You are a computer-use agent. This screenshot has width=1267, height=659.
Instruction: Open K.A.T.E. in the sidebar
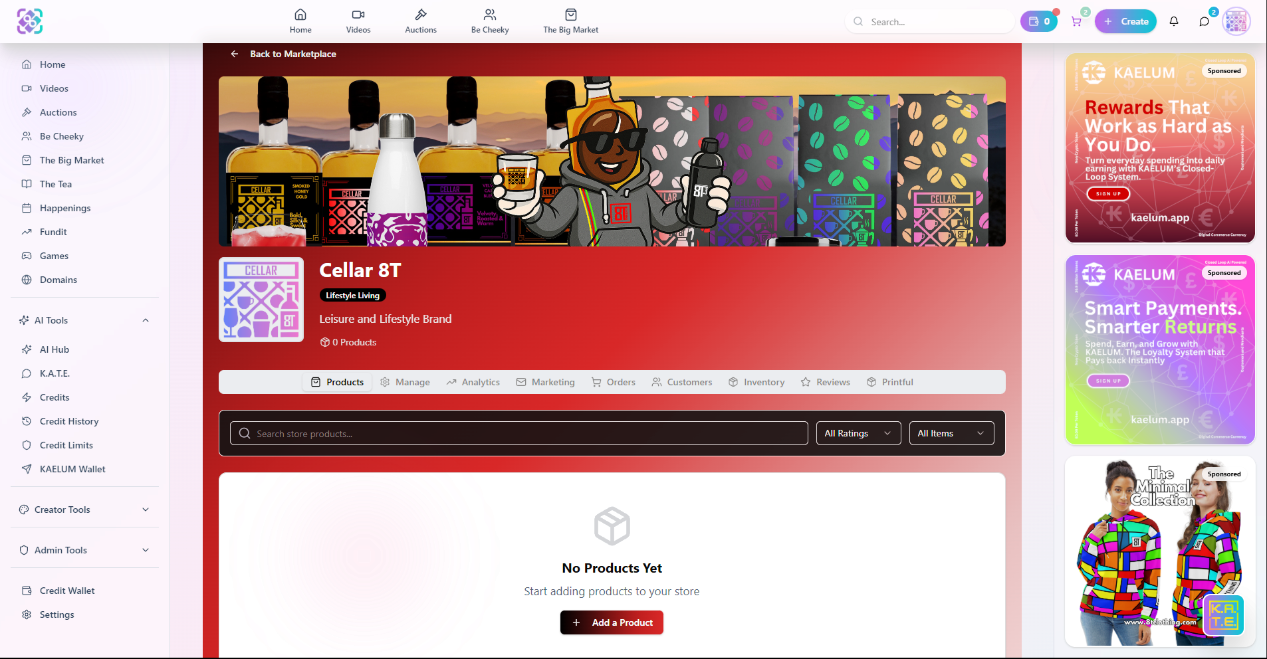coord(84,373)
